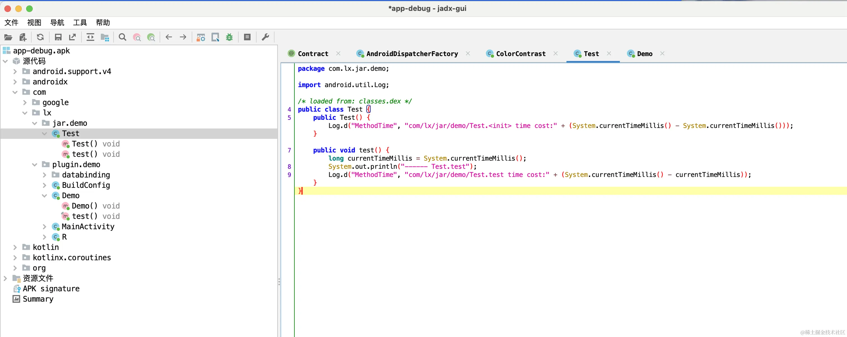Open the 工具 menu

coord(80,22)
